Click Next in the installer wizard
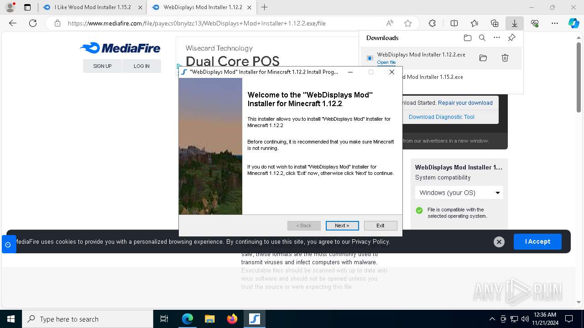584x328 pixels. [x=342, y=225]
